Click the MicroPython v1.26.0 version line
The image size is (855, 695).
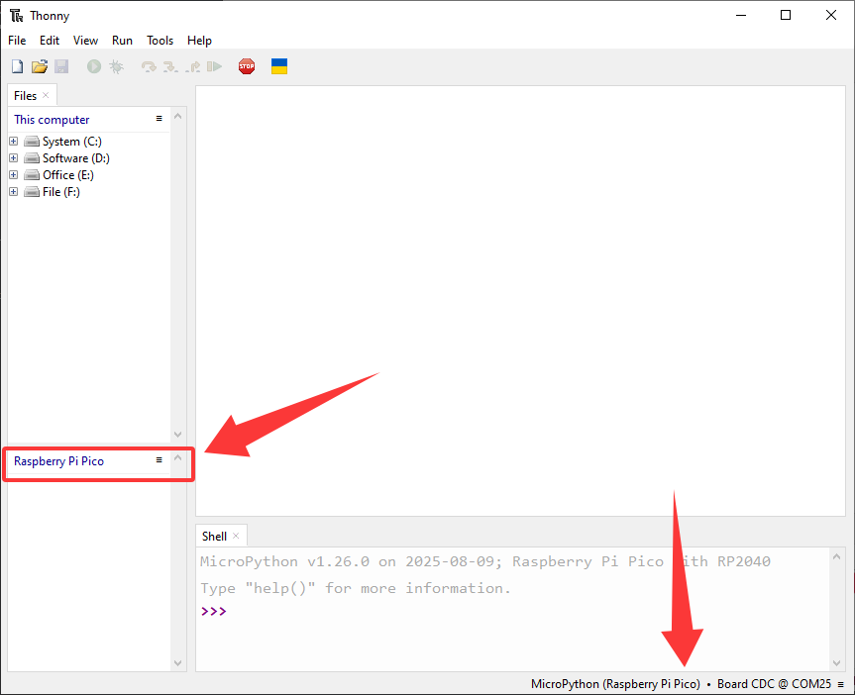[485, 561]
